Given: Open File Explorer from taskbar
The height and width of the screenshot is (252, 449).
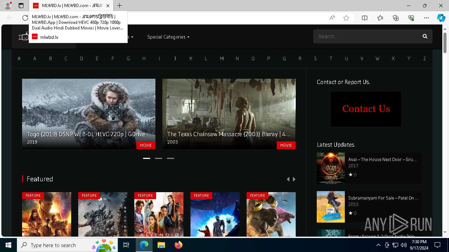Looking at the screenshot, I should click(x=161, y=245).
